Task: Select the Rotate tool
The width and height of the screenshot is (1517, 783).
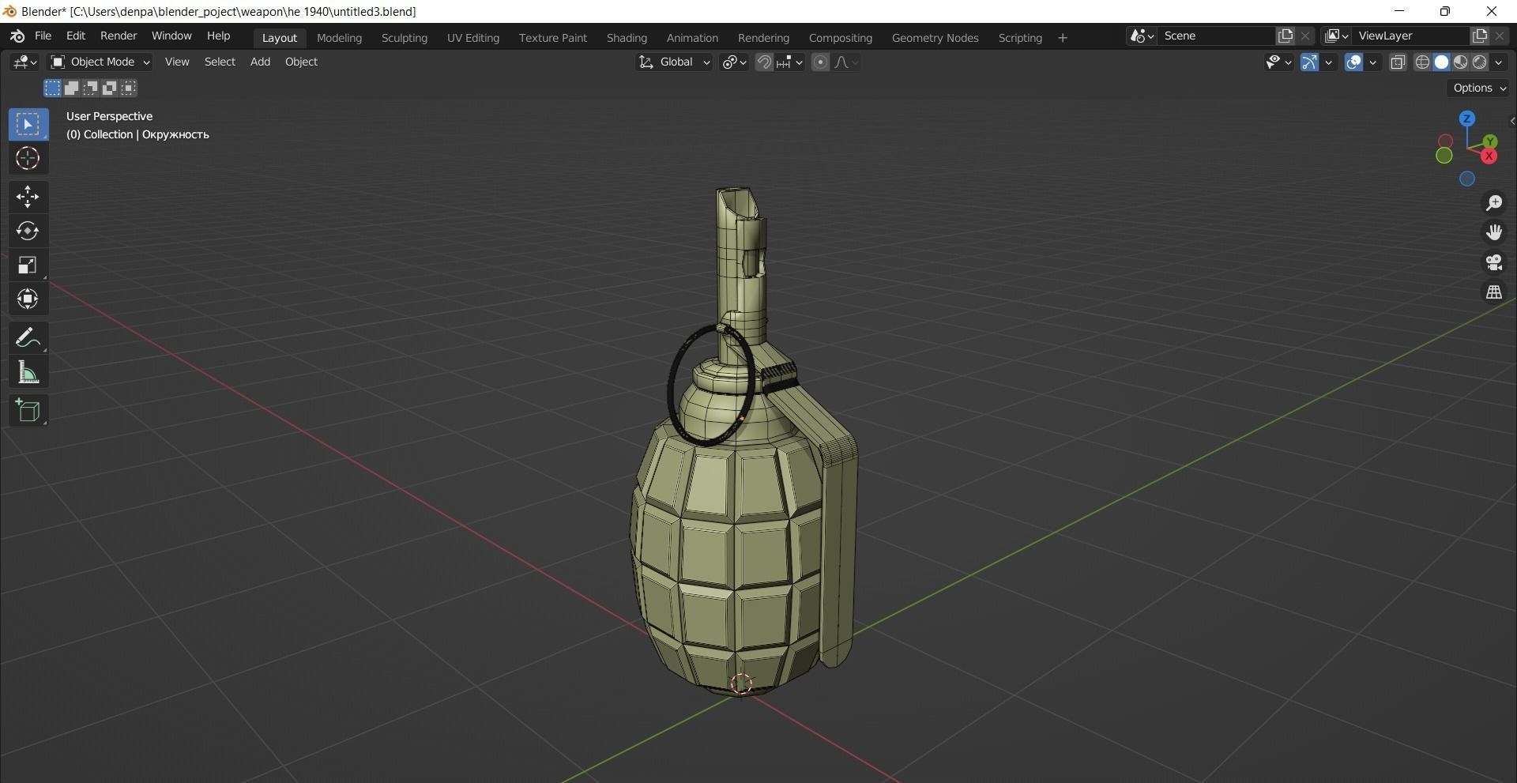Action: tap(28, 231)
